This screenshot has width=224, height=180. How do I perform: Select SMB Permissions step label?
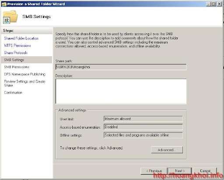17,67
